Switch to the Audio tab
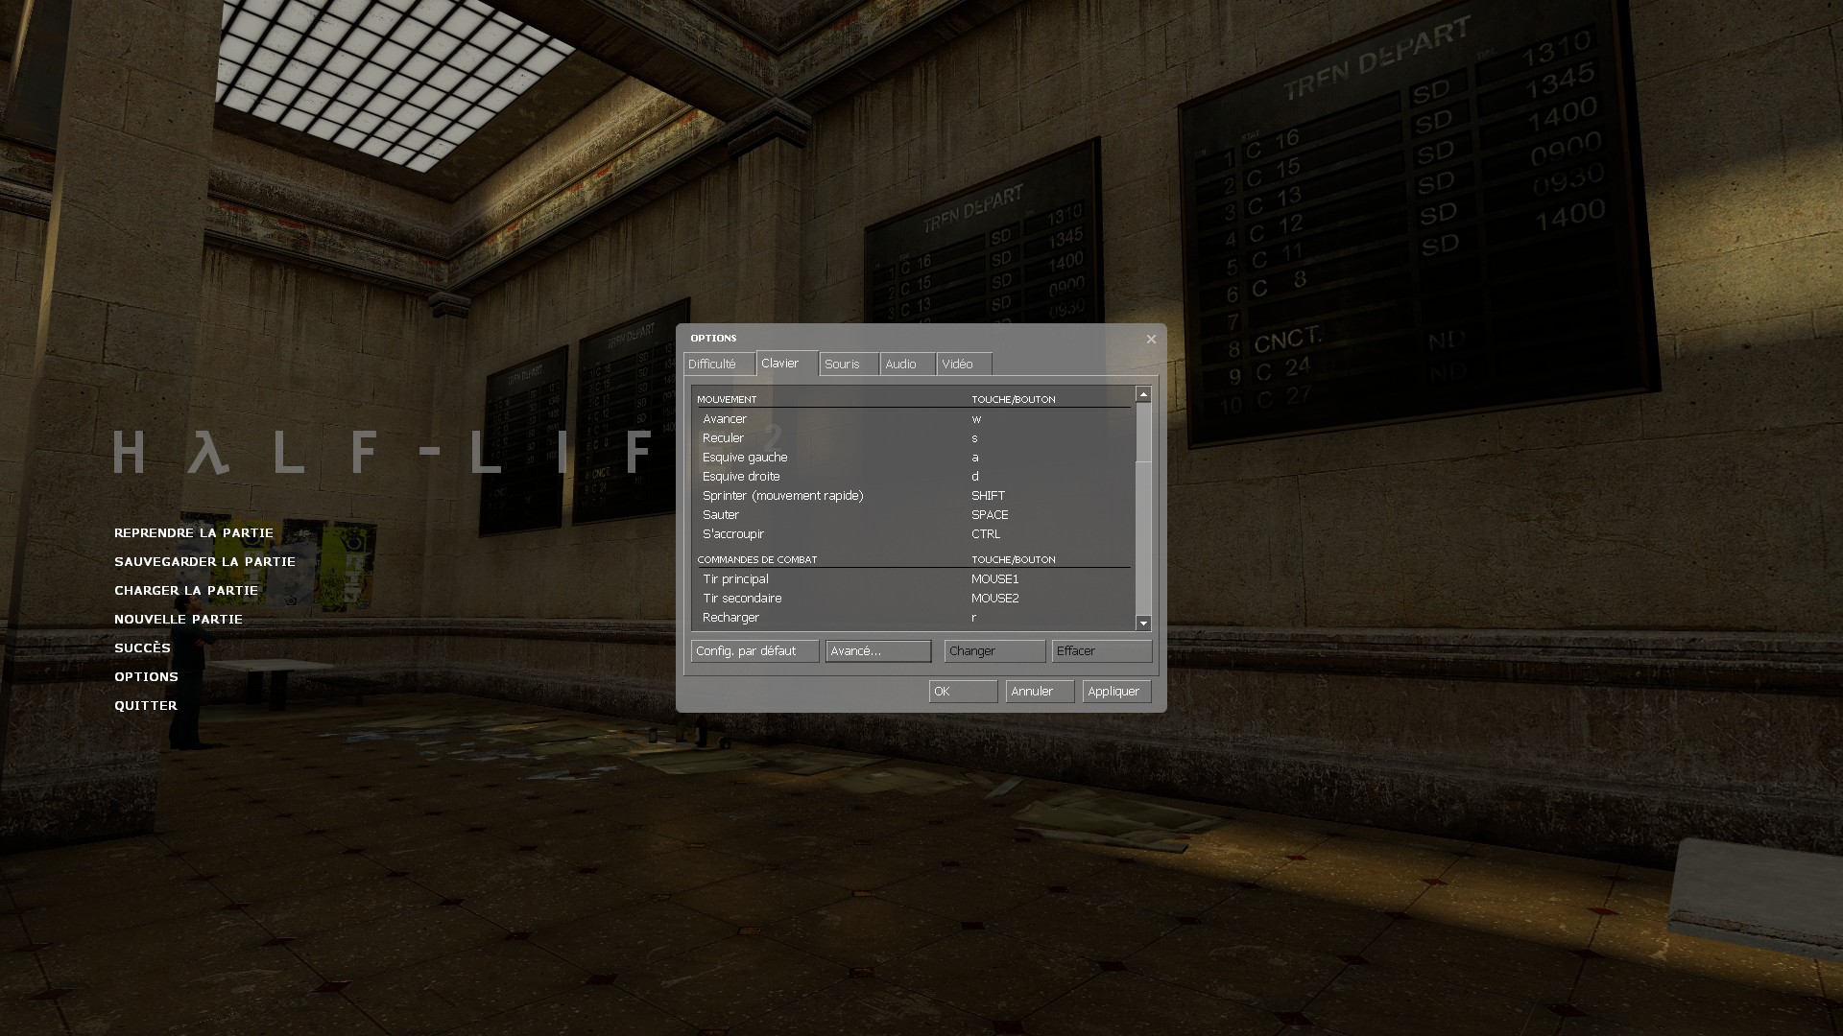The width and height of the screenshot is (1843, 1036). click(906, 365)
